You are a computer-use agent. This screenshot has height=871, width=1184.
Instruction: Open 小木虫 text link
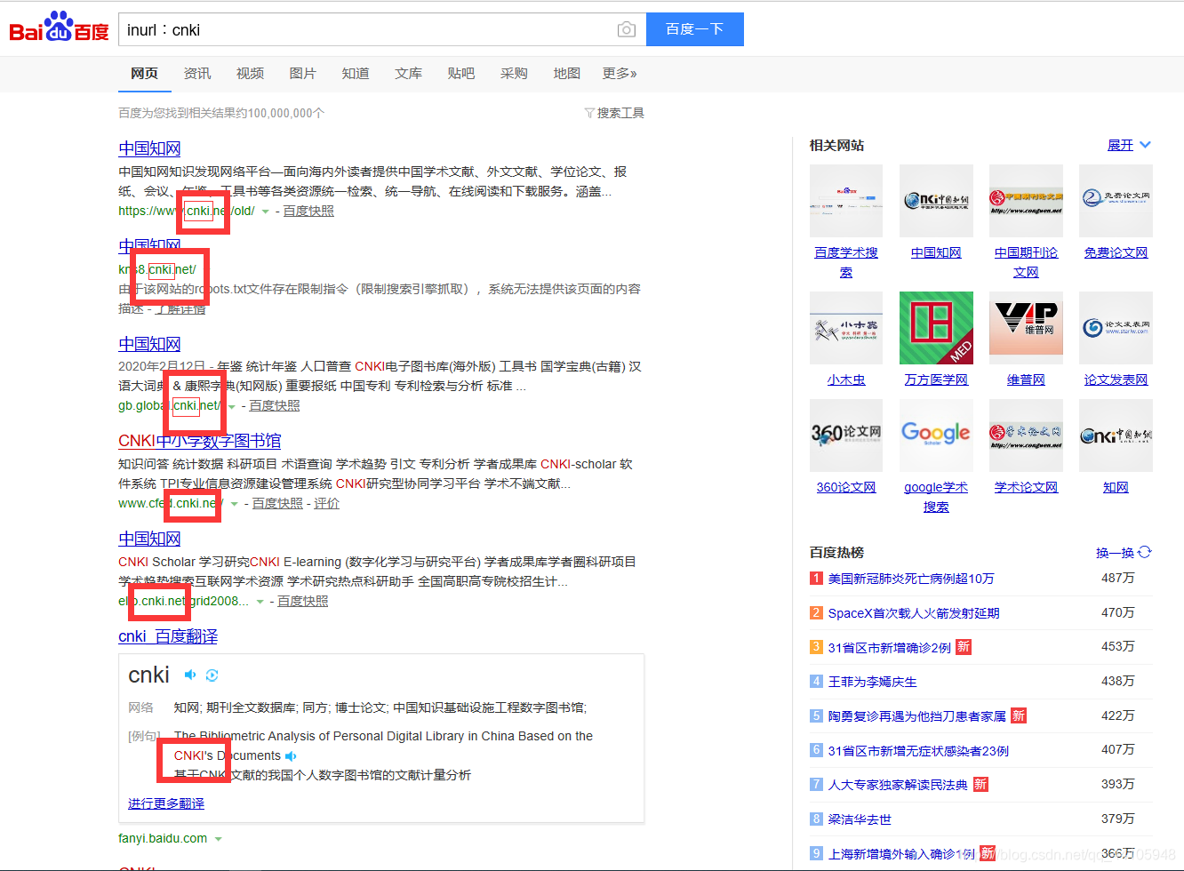pyautogui.click(x=846, y=380)
